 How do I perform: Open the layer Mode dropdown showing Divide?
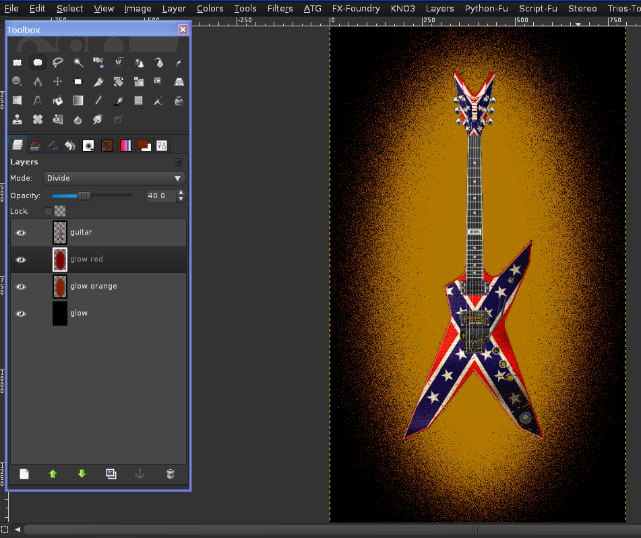(x=114, y=178)
